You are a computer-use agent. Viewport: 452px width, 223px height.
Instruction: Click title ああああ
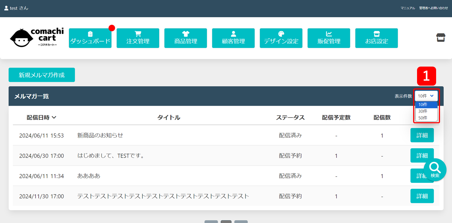[x=89, y=176]
